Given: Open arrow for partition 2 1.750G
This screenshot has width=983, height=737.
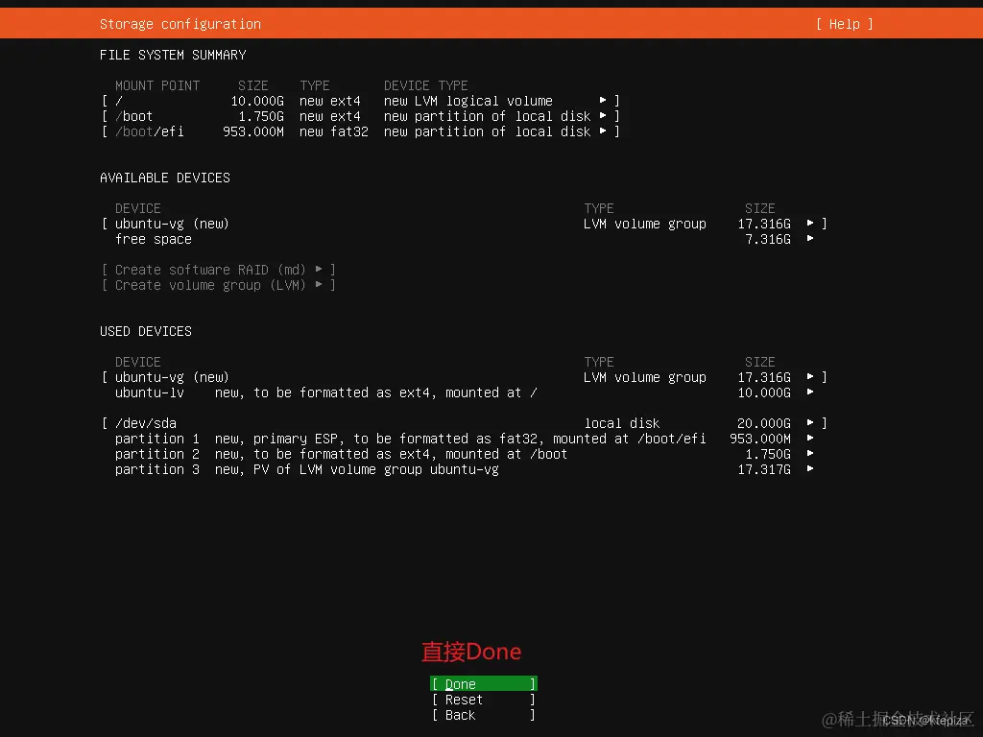Looking at the screenshot, I should (810, 454).
